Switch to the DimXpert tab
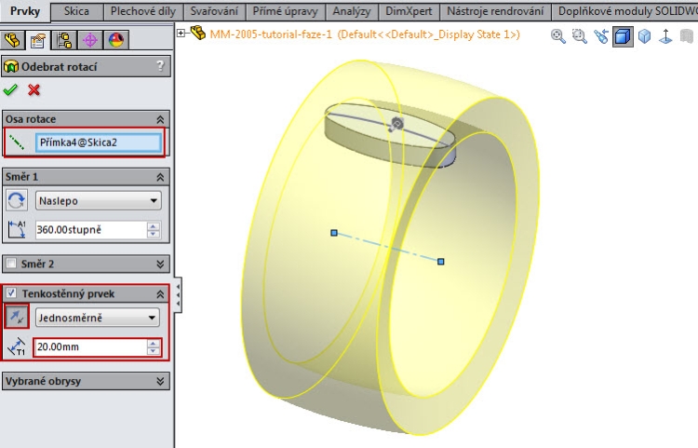698x448 pixels. (x=409, y=11)
